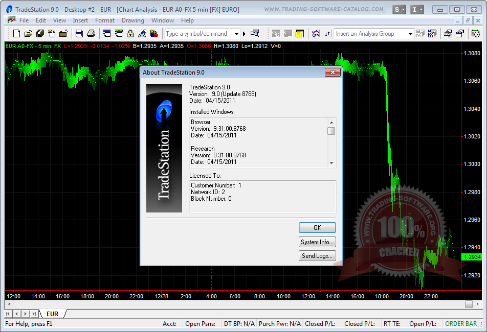Screen dimensions: 487x332
Task: Click the Print toolbar icon
Action: (x=91, y=34)
